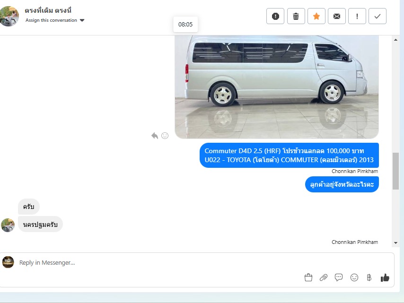Image resolution: width=404 pixels, height=303 pixels.
Task: Select customer reply ครับ
Action: tap(28, 207)
